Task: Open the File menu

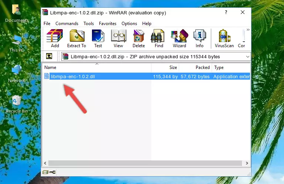Action: (47, 24)
